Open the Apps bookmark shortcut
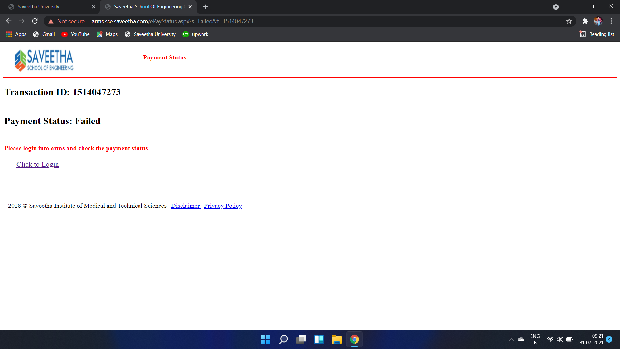 [16, 34]
